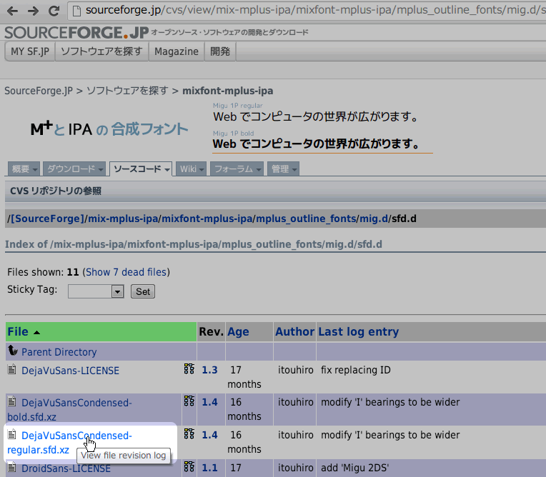Click mig.d in repository path
546x477 pixels.
pyautogui.click(x=374, y=219)
